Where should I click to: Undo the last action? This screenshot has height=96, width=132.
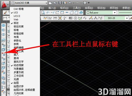(70, 3)
